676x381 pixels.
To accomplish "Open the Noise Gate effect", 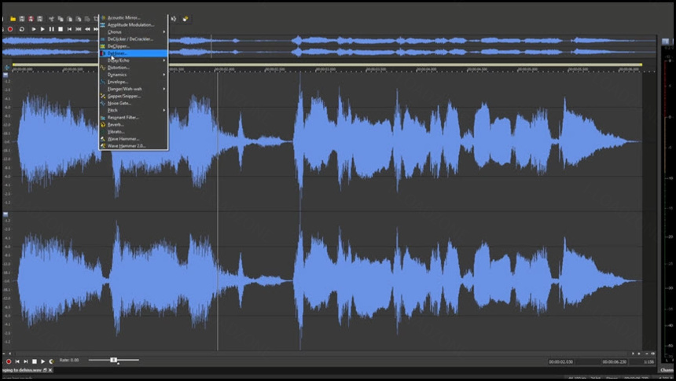I will 134,104.
